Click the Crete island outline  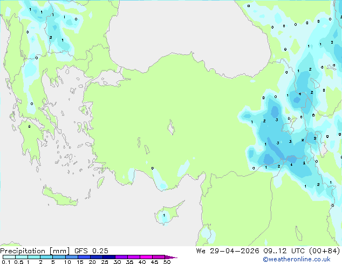point(60,196)
